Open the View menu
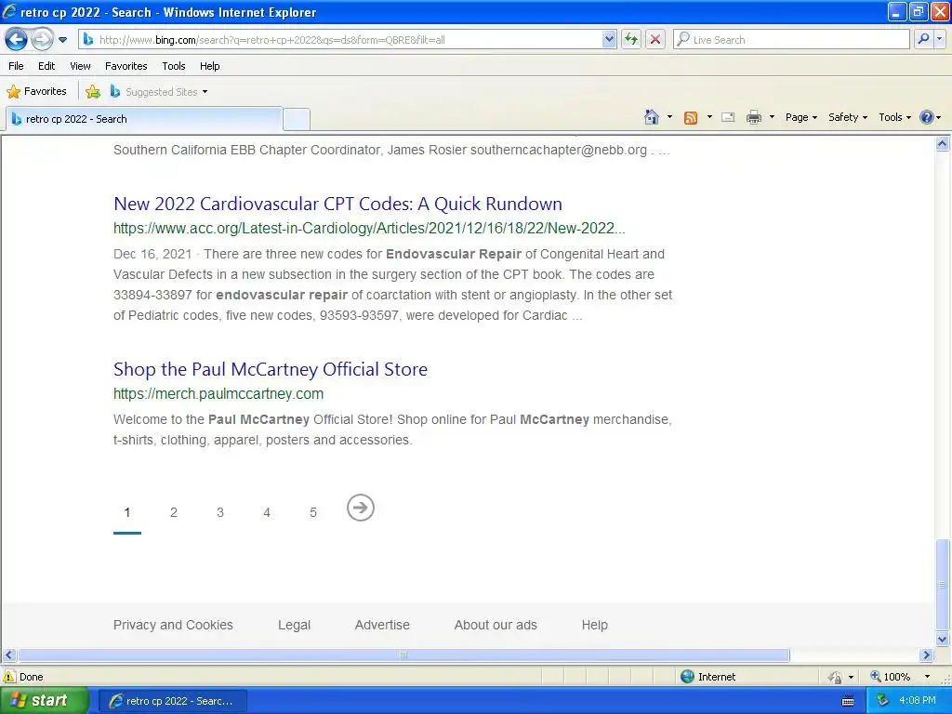The width and height of the screenshot is (952, 714). tap(80, 66)
